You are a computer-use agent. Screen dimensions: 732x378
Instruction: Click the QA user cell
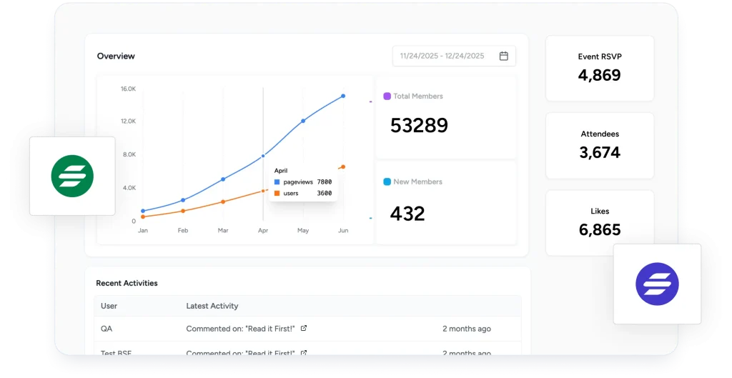pyautogui.click(x=107, y=329)
